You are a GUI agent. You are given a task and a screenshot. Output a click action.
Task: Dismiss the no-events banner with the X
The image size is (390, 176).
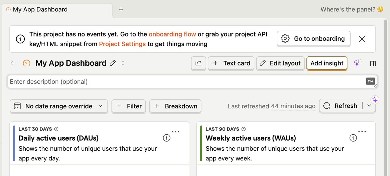[x=362, y=39]
